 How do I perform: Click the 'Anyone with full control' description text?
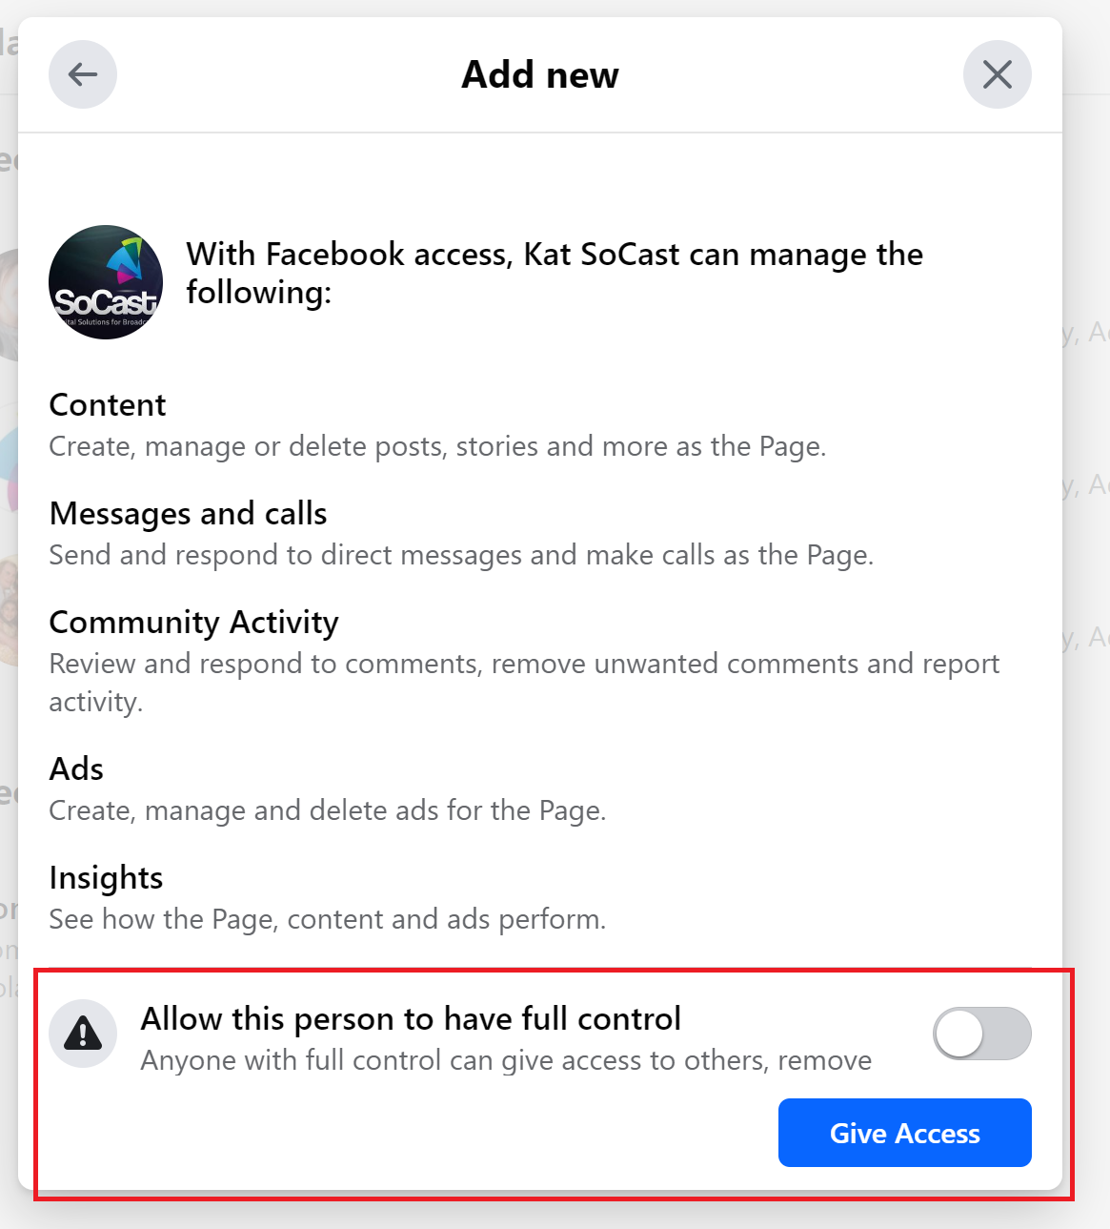[x=506, y=1060]
